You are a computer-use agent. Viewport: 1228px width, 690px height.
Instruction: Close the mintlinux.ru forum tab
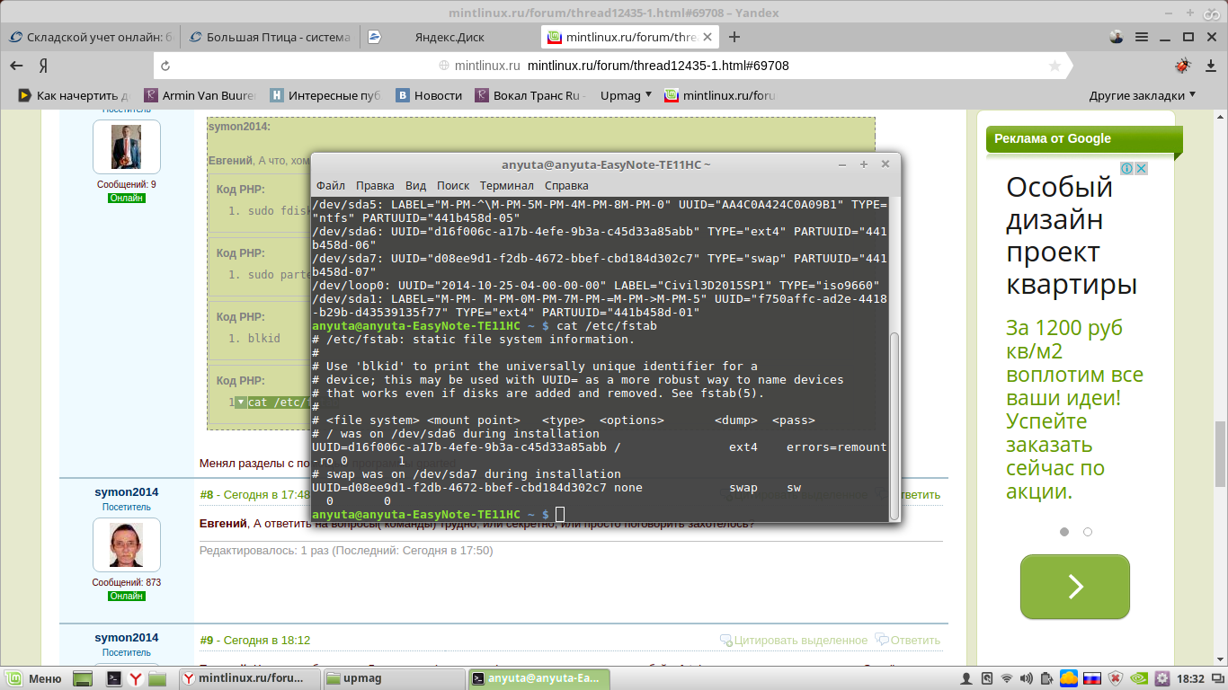coord(707,37)
